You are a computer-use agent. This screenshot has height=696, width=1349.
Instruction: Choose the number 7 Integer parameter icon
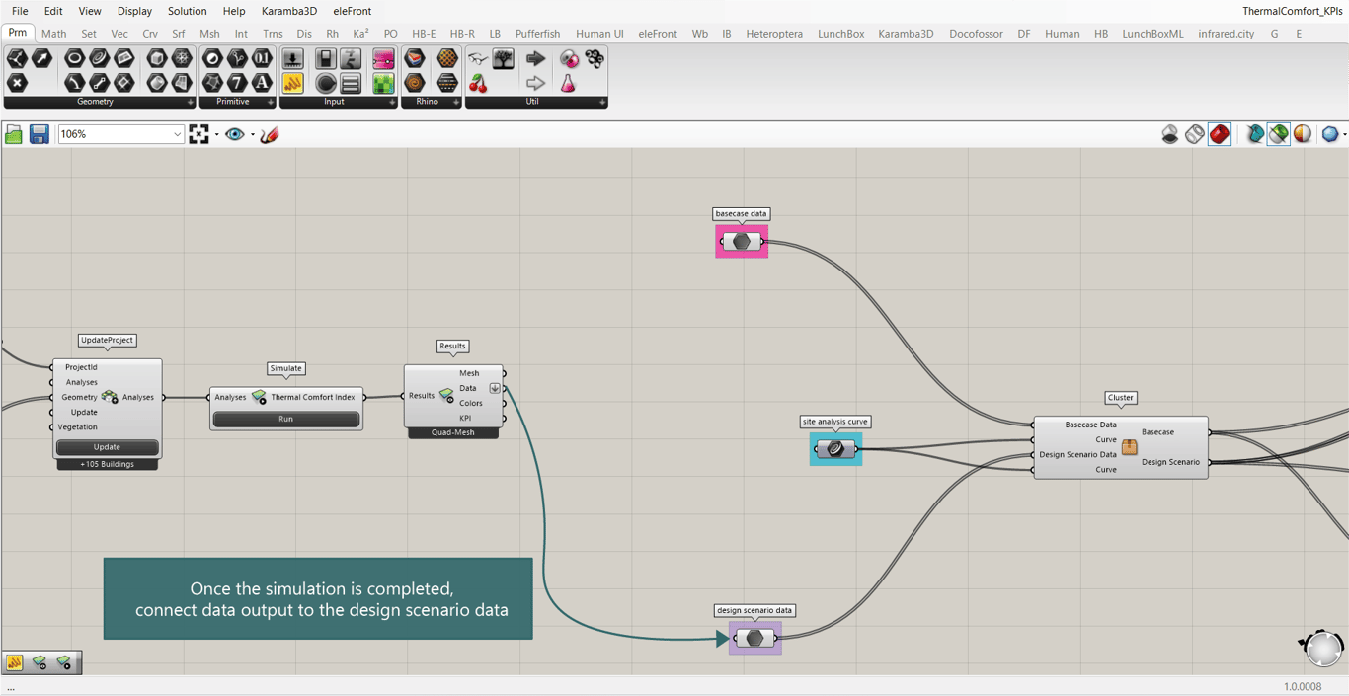[237, 84]
